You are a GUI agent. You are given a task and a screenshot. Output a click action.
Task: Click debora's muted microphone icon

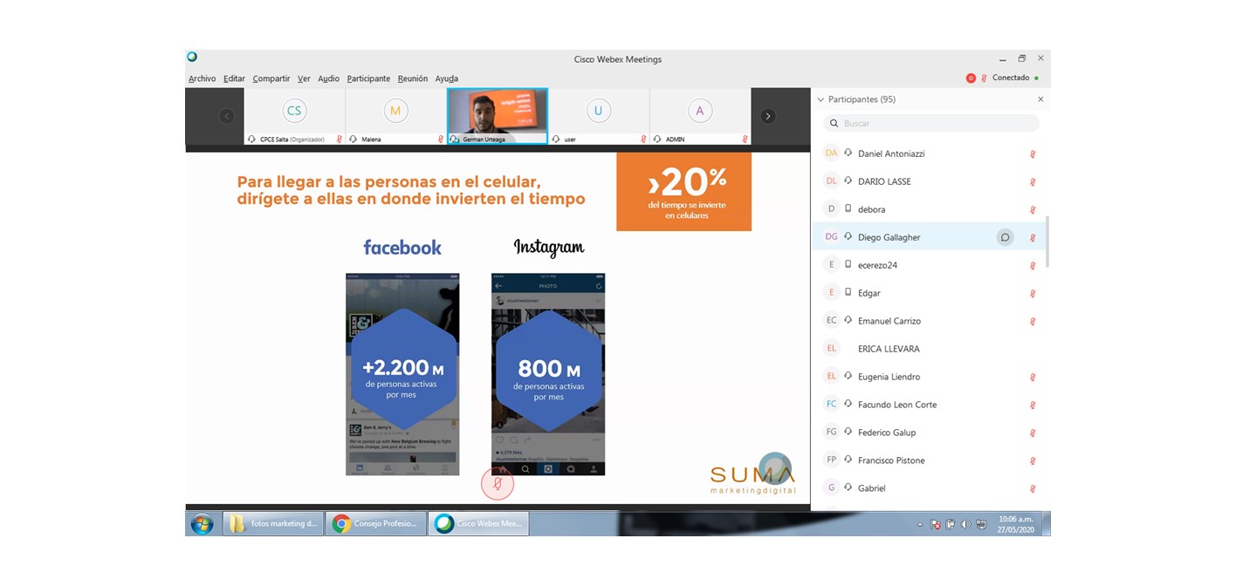pyautogui.click(x=1033, y=210)
